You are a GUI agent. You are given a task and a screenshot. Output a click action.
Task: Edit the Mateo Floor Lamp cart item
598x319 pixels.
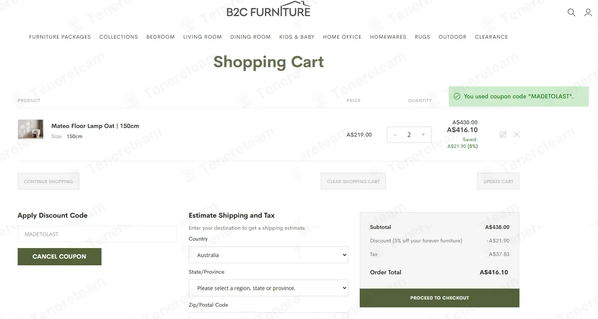503,134
